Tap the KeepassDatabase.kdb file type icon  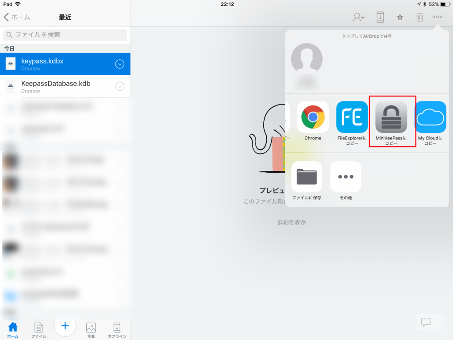pyautogui.click(x=11, y=86)
